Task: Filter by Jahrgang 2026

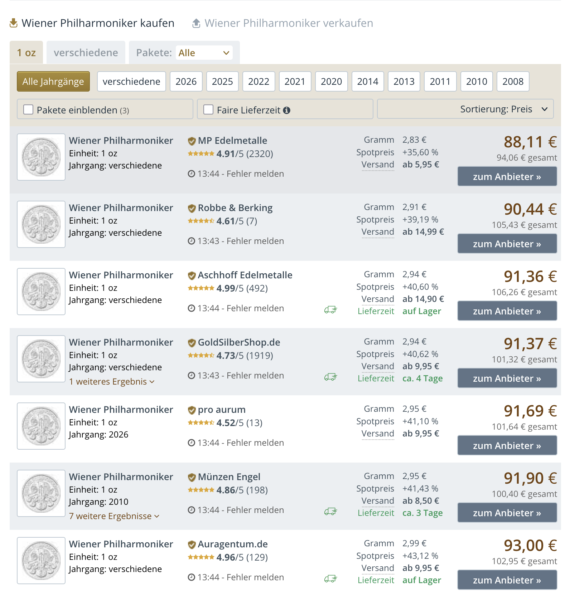Action: coord(186,82)
